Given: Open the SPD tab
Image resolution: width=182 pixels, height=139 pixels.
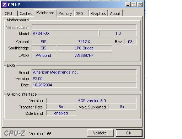Looking at the screenshot, I should tap(81, 14).
